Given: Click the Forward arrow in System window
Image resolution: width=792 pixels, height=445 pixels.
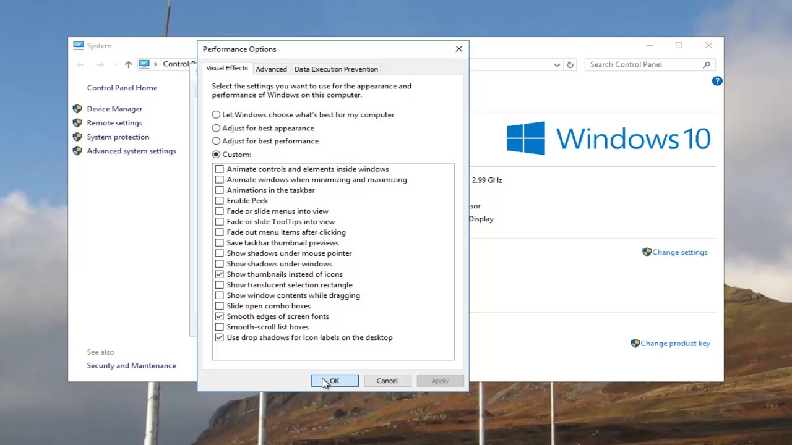Looking at the screenshot, I should click(100, 64).
